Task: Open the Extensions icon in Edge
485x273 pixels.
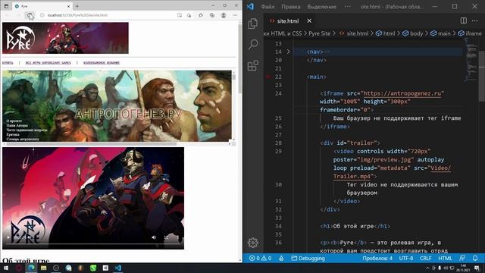Action: pos(201,15)
